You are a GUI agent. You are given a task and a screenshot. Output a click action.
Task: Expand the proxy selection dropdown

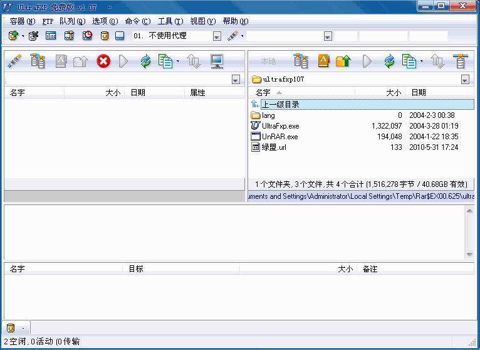[x=217, y=36]
